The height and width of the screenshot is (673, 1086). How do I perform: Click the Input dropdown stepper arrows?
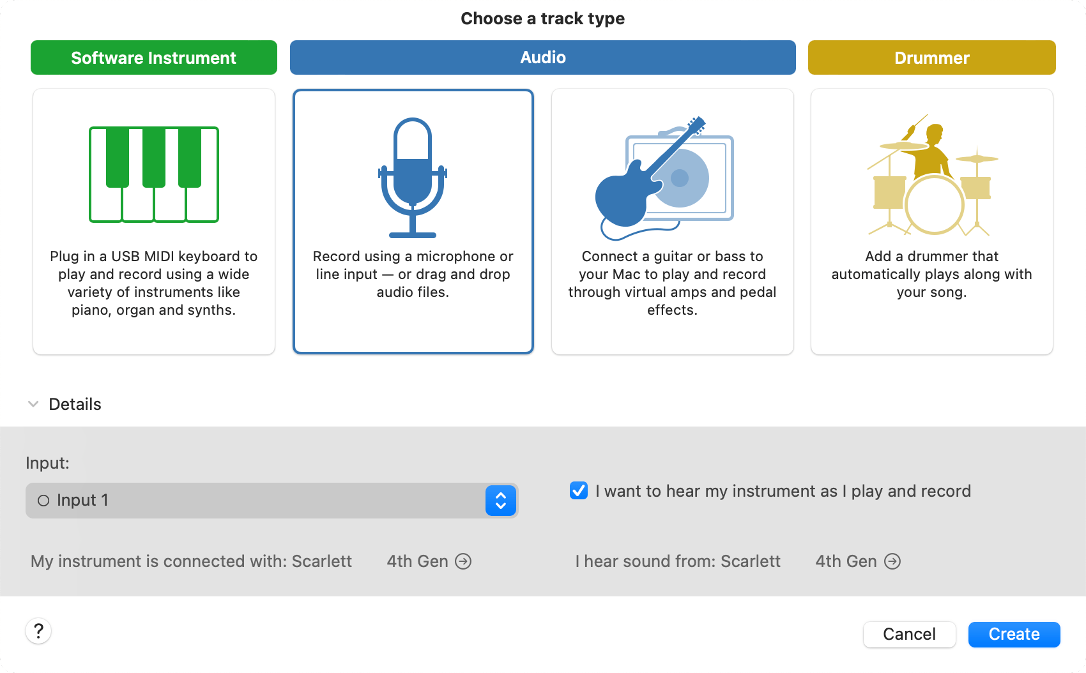[x=501, y=501]
